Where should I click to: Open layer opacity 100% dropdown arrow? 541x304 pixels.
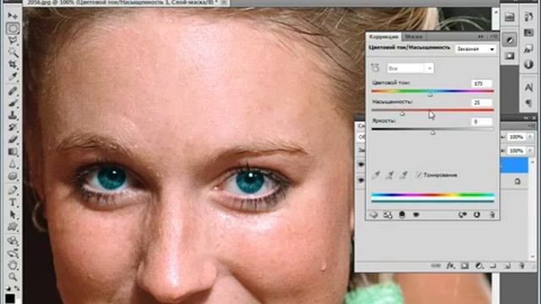click(530, 137)
